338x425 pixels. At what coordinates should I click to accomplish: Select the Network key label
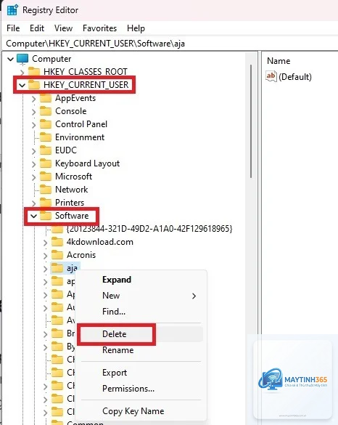[71, 190]
